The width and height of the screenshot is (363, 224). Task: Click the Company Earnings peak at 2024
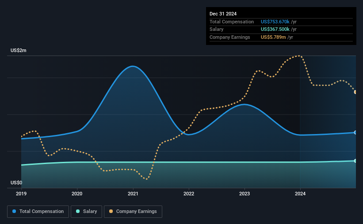coord(299,56)
